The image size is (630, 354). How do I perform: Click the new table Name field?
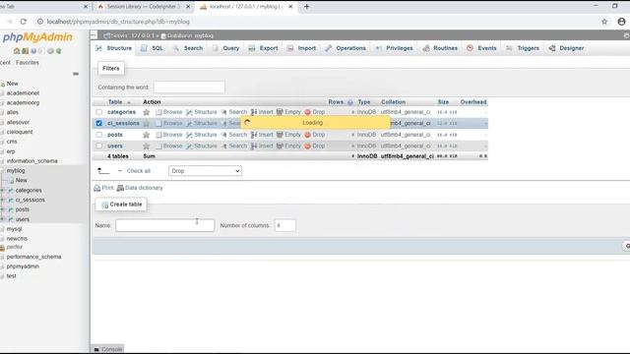coord(165,225)
